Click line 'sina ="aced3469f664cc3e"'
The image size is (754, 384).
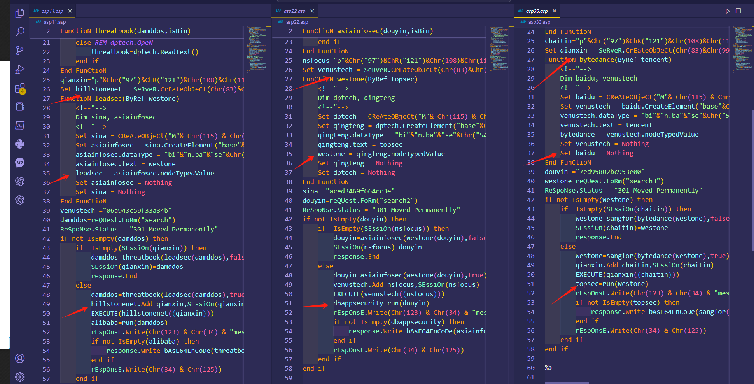(x=349, y=191)
